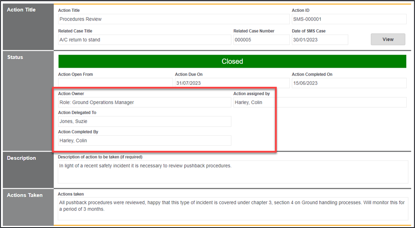Image resolution: width=415 pixels, height=228 pixels.
Task: Select the Action Title section header
Action: [x=21, y=10]
